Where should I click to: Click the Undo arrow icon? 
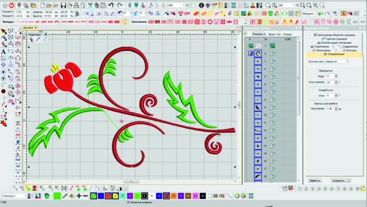pyautogui.click(x=111, y=5)
